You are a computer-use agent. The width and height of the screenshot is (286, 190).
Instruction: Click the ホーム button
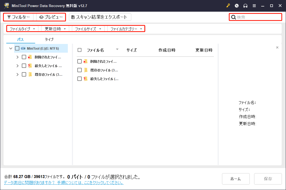(x=236, y=179)
